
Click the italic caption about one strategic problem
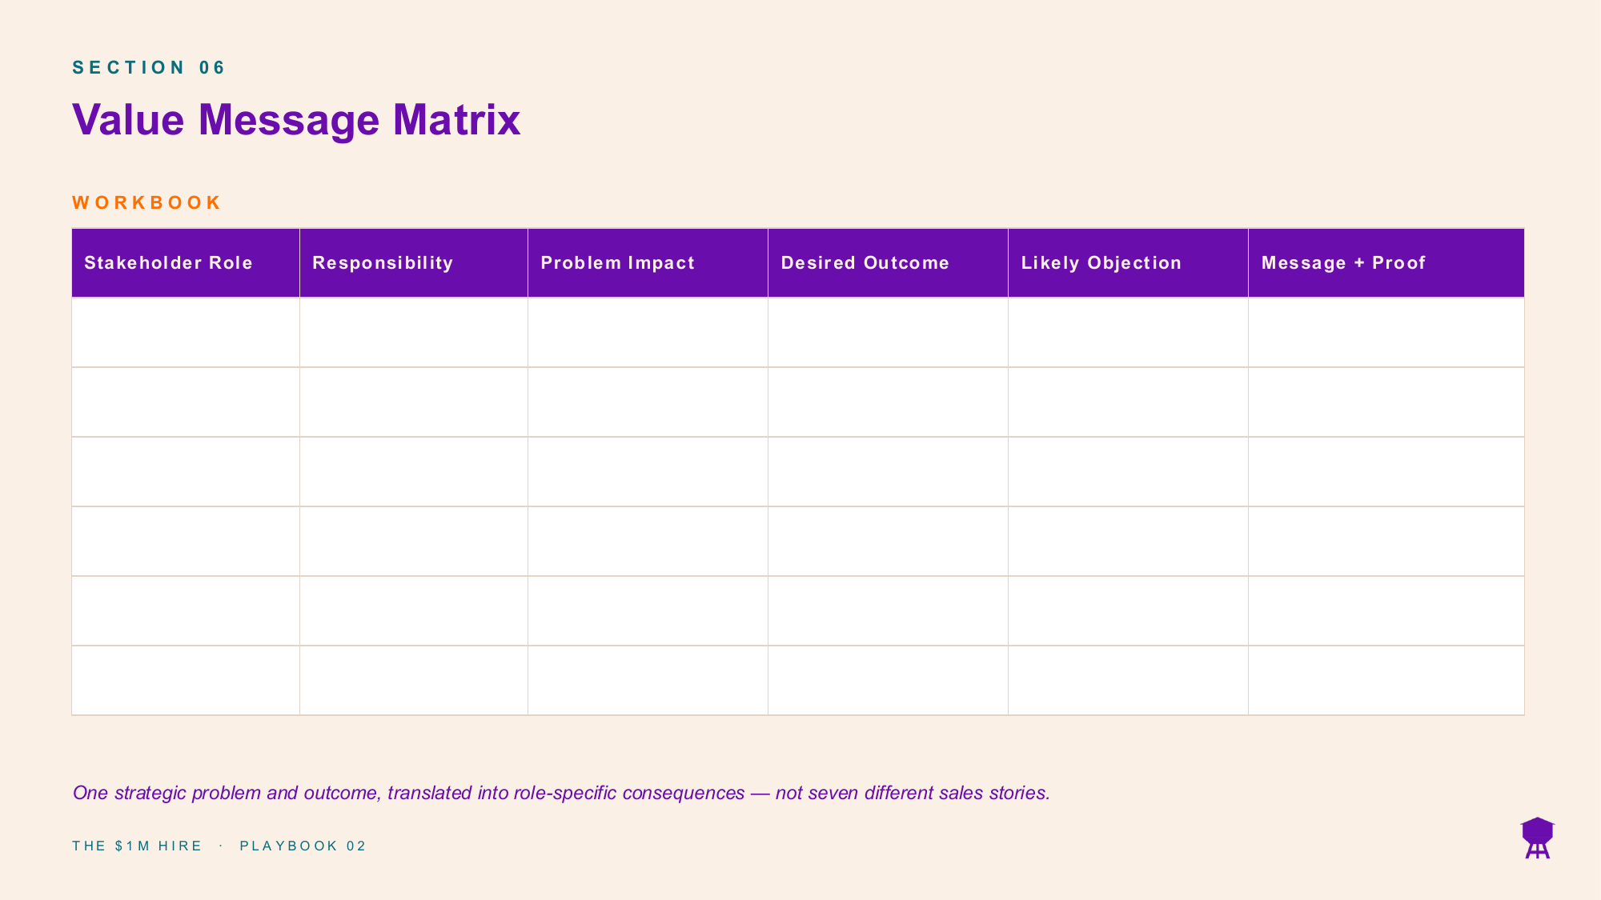pyautogui.click(x=561, y=793)
